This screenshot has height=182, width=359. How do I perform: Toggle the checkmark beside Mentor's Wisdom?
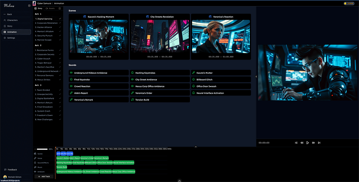(x=60, y=31)
